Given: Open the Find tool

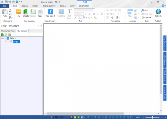Looking at the screenshot, I should tap(145, 10).
